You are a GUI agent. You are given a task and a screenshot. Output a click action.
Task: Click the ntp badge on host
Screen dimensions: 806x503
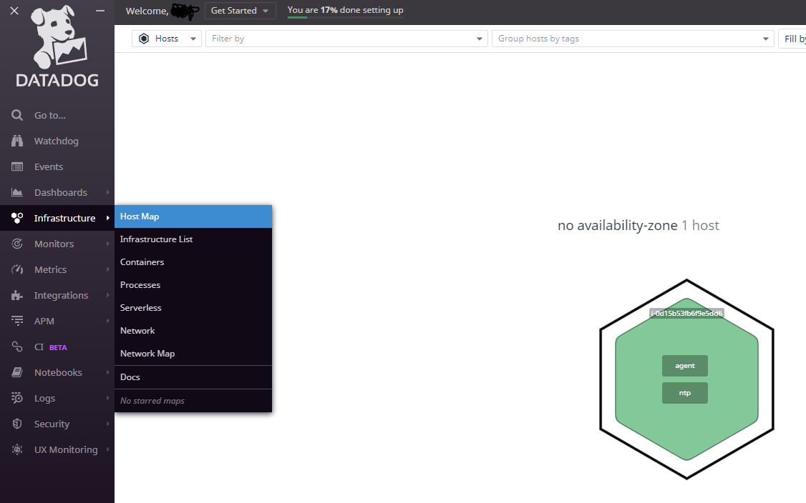685,393
